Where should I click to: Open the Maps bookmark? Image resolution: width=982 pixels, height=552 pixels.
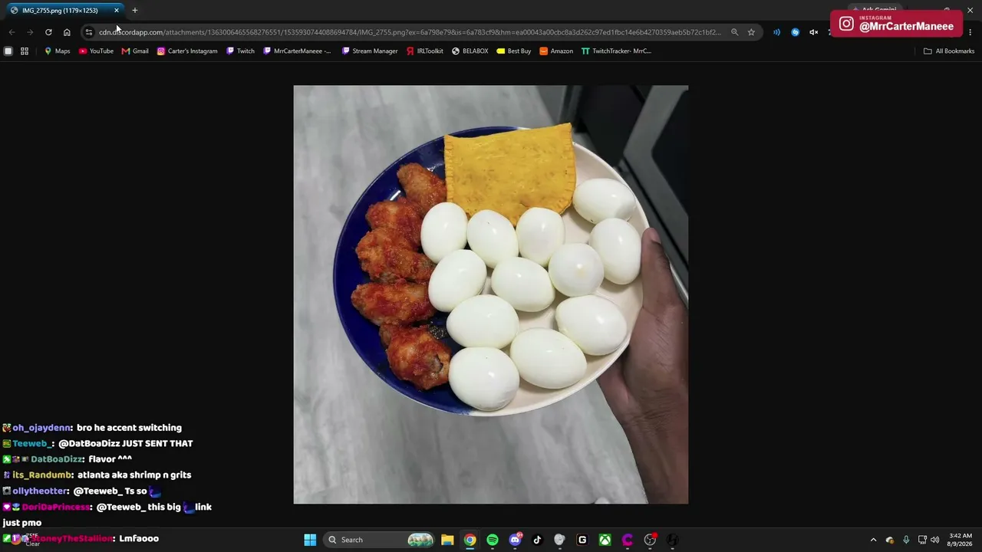click(57, 51)
